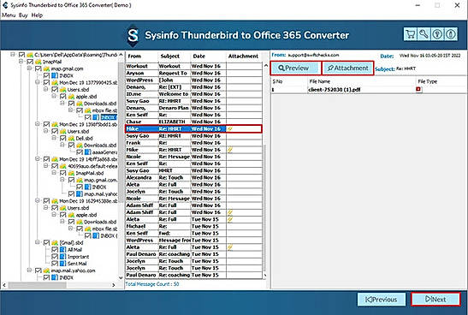Click the key activation icon
The image size is (468, 315).
(424, 34)
